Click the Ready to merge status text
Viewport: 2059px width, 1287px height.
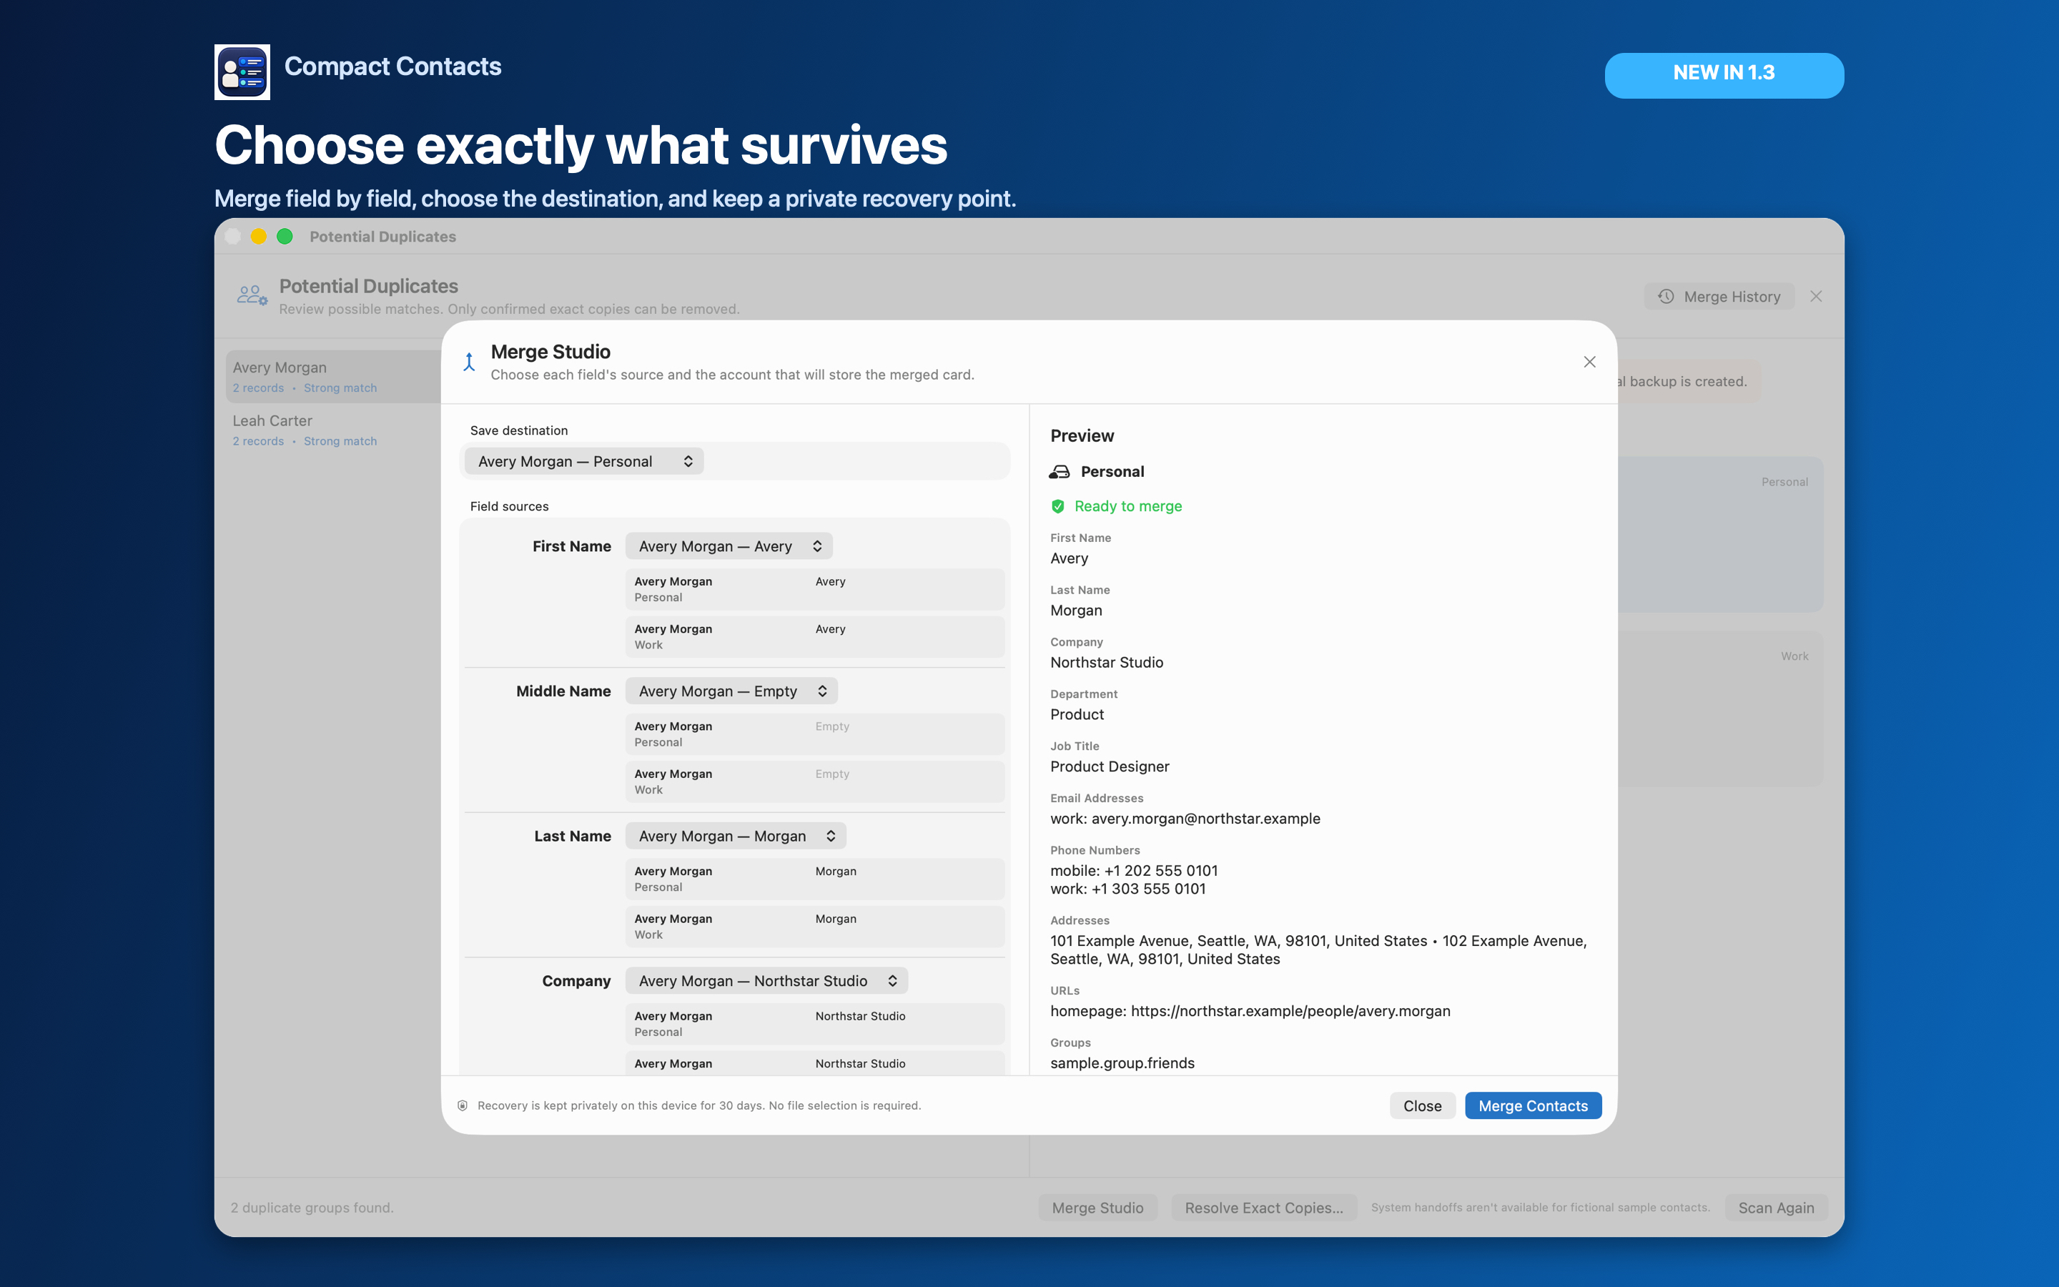[1128, 506]
